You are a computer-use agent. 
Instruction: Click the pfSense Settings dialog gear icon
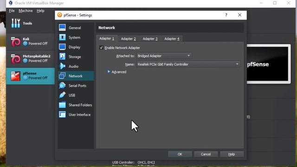click(x=60, y=15)
